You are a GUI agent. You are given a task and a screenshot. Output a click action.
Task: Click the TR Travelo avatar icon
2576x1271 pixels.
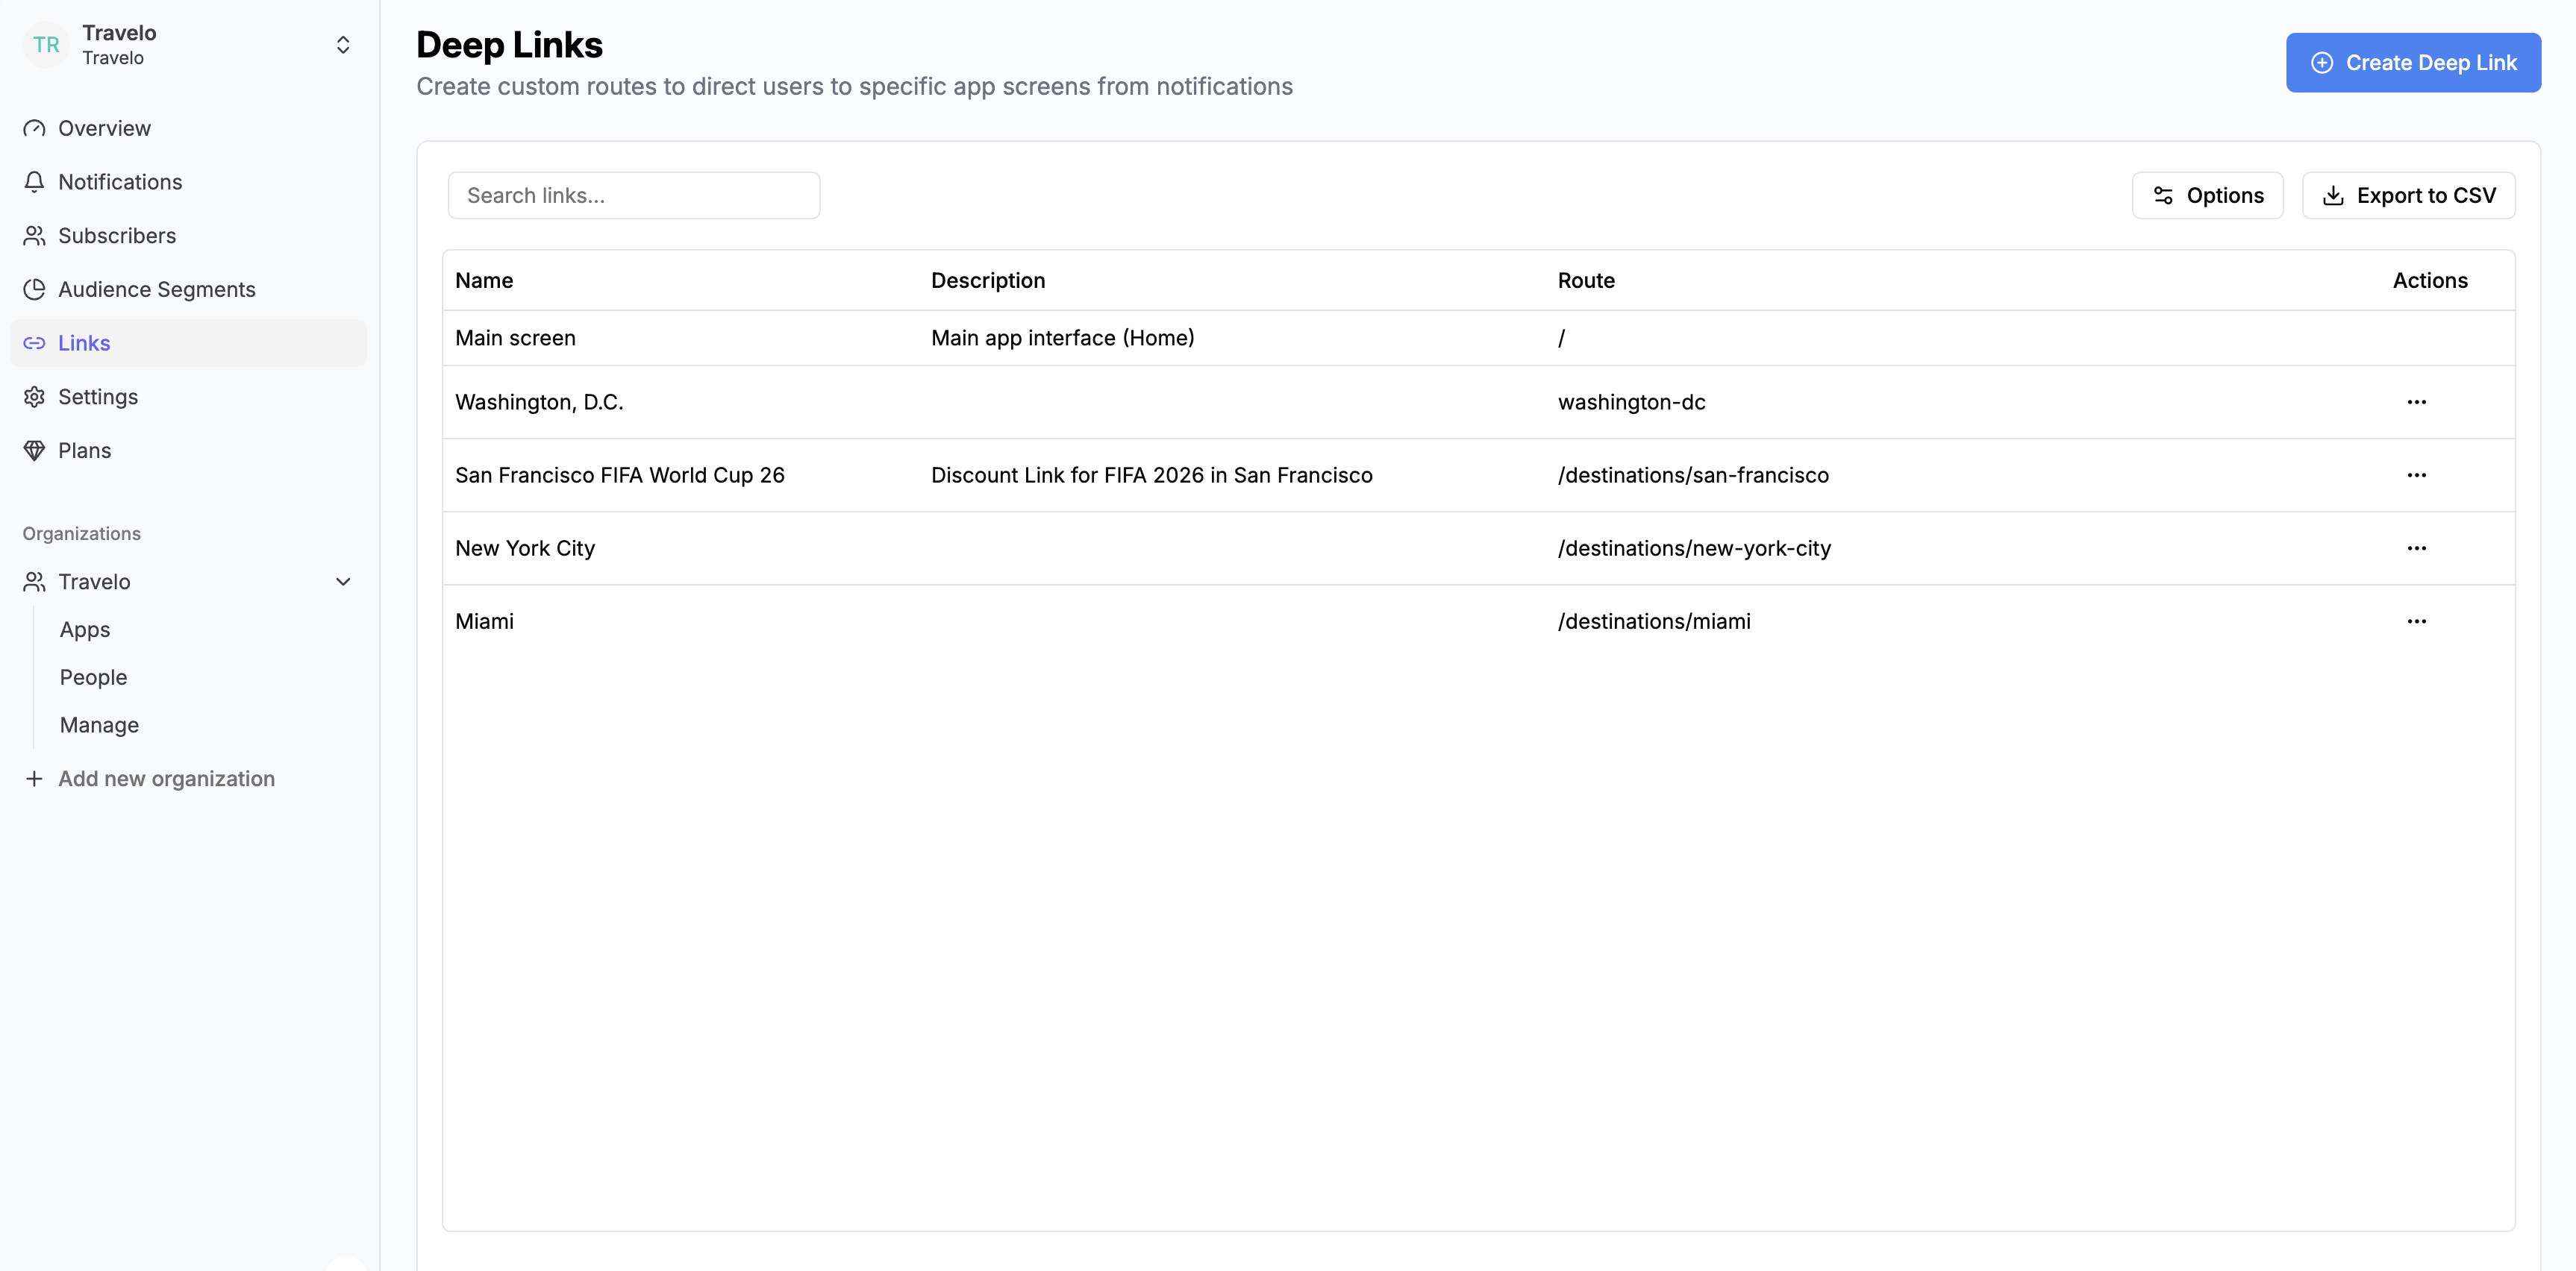point(46,45)
